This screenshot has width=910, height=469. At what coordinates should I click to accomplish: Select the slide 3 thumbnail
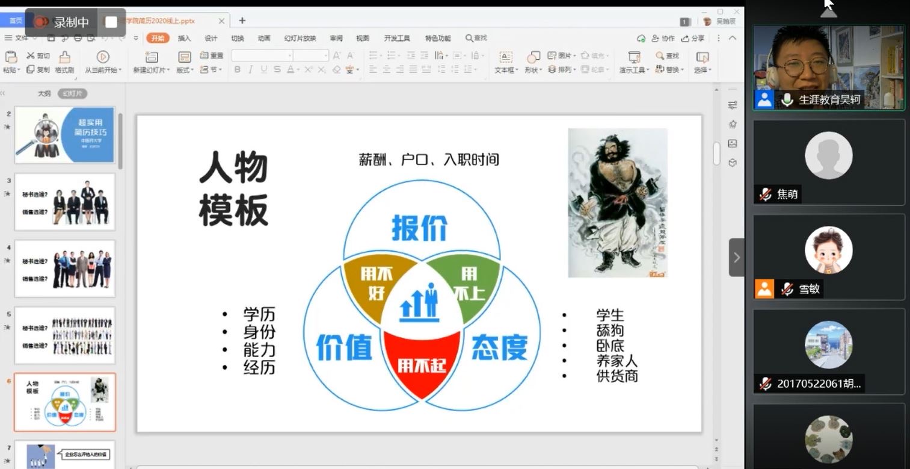pyautogui.click(x=64, y=202)
